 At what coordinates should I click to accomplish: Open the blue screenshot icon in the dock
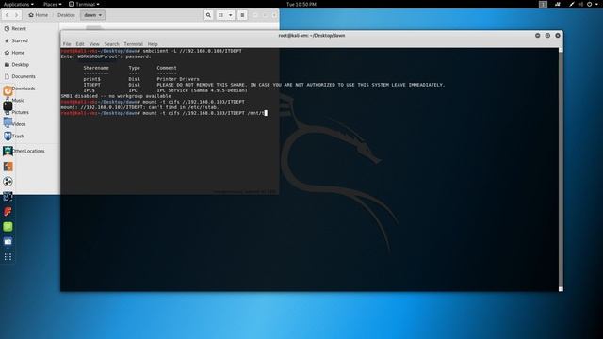tap(8, 241)
